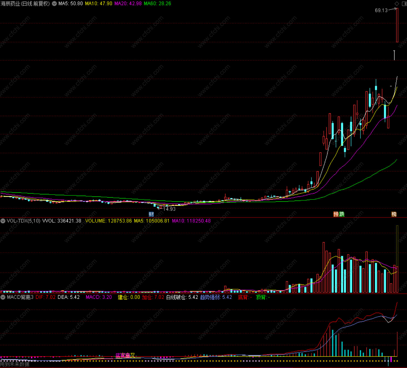Click the MACD背离3 indicator name label
Image resolution: width=407 pixels, height=368 pixels.
click(20, 297)
